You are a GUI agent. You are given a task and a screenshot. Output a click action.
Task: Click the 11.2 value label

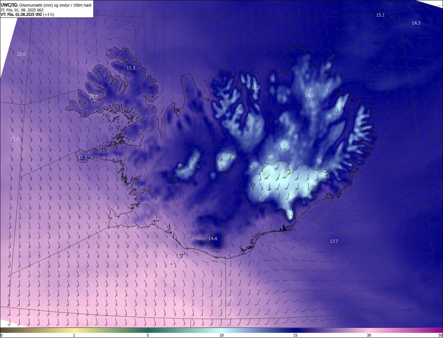point(309,95)
